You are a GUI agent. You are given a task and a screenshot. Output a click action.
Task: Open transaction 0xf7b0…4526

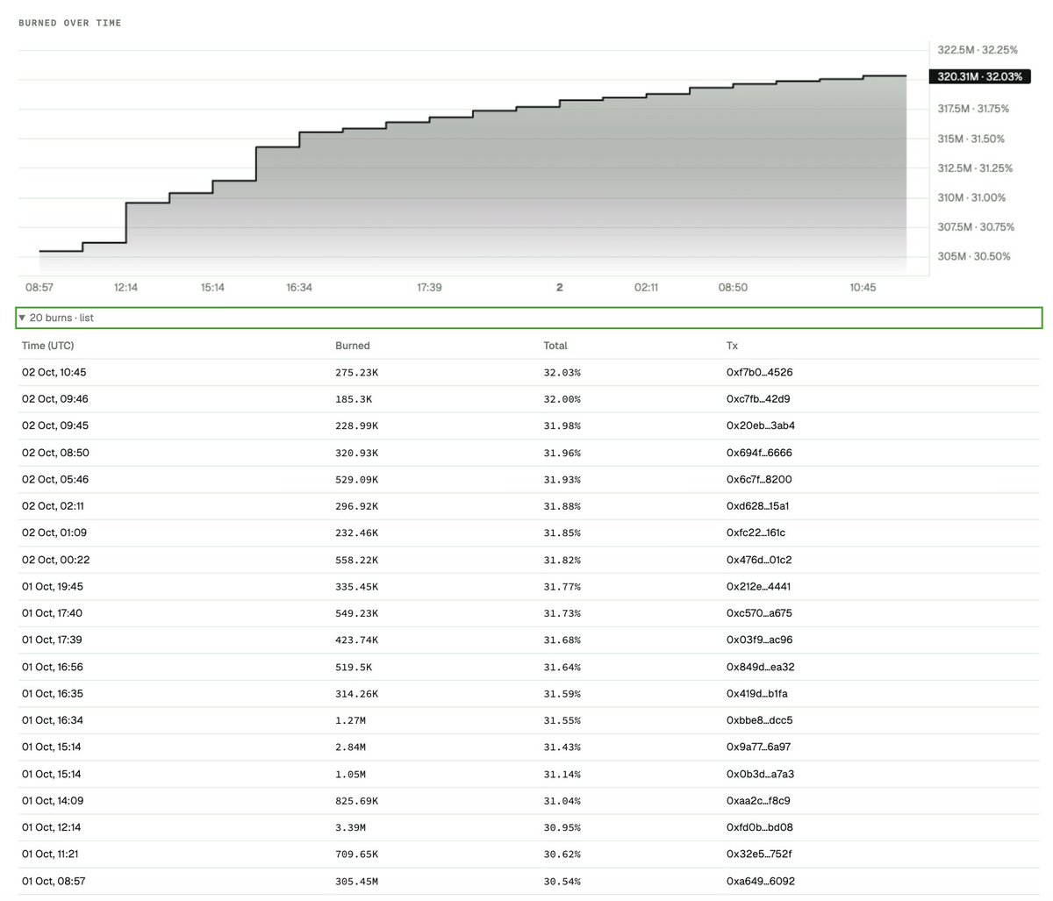click(x=759, y=372)
